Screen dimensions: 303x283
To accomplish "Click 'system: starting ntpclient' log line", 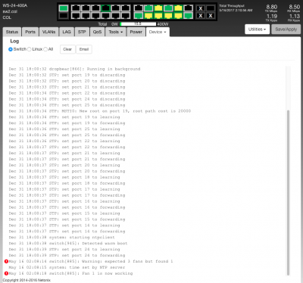I will (x=61, y=238).
